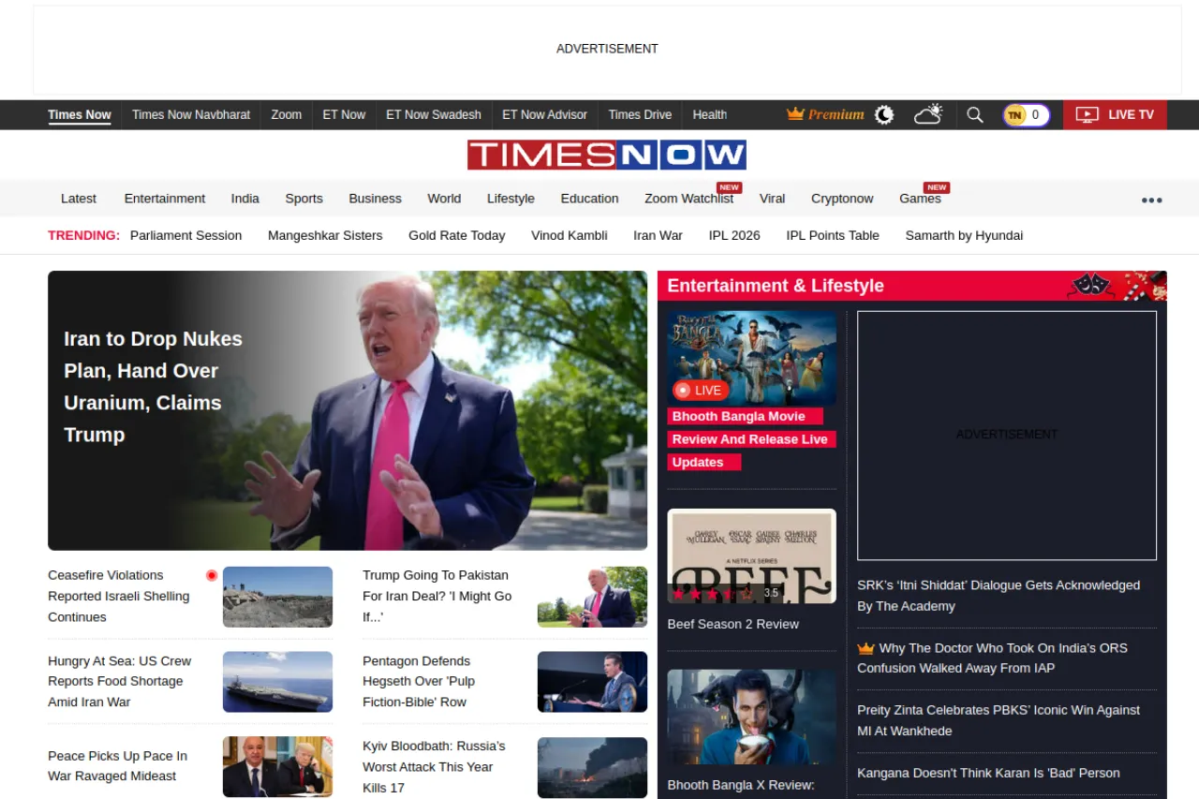The height and width of the screenshot is (799, 1199).
Task: Expand more categories three-dots menu
Action: click(x=1151, y=200)
